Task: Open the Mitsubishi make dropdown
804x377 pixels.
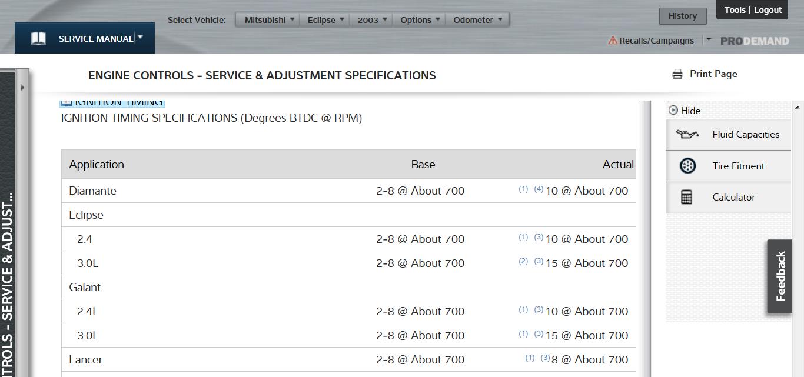Action: pos(269,20)
